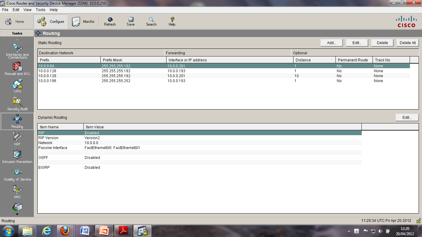Select the OSPF Disabled row
The height and width of the screenshot is (237, 422).
click(x=200, y=157)
